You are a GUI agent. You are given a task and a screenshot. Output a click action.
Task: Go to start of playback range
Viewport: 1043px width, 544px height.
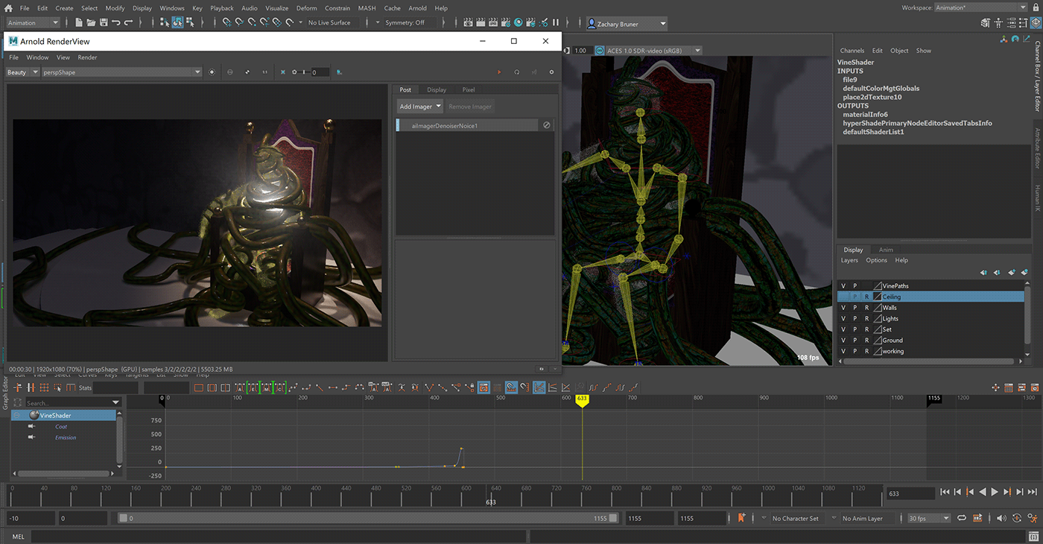[x=945, y=492]
